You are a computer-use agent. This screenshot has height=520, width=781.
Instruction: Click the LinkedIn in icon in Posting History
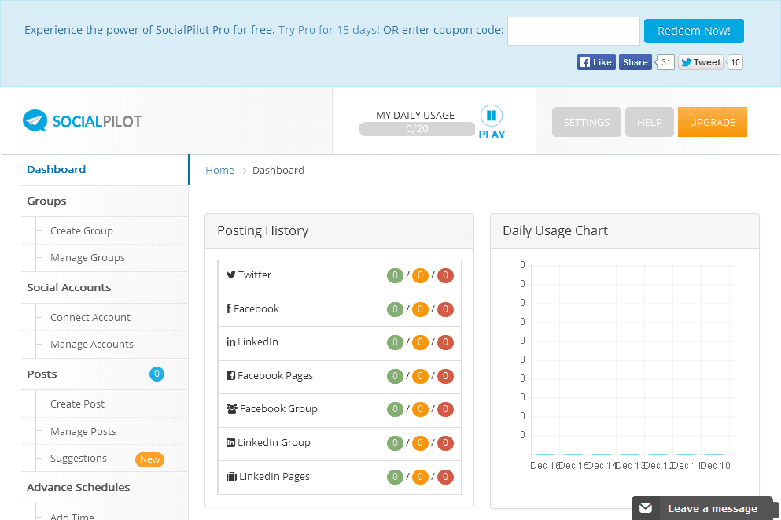click(x=230, y=342)
